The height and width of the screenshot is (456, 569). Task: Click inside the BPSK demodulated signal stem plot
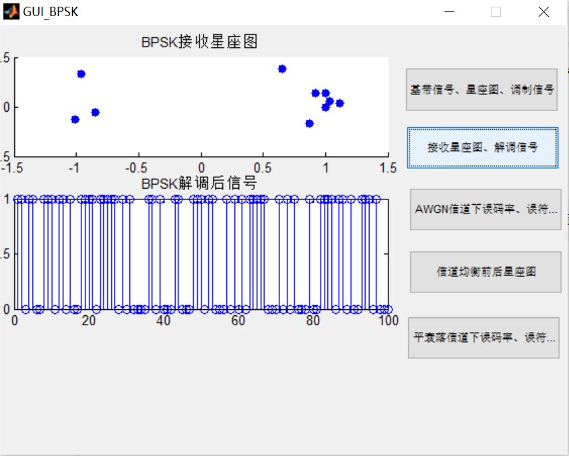[201, 254]
